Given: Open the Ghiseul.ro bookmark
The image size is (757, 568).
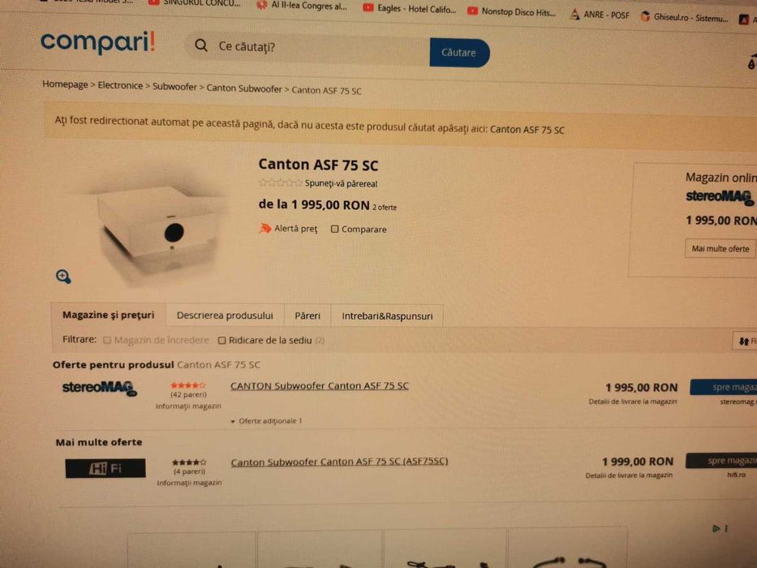Looking at the screenshot, I should [x=684, y=17].
